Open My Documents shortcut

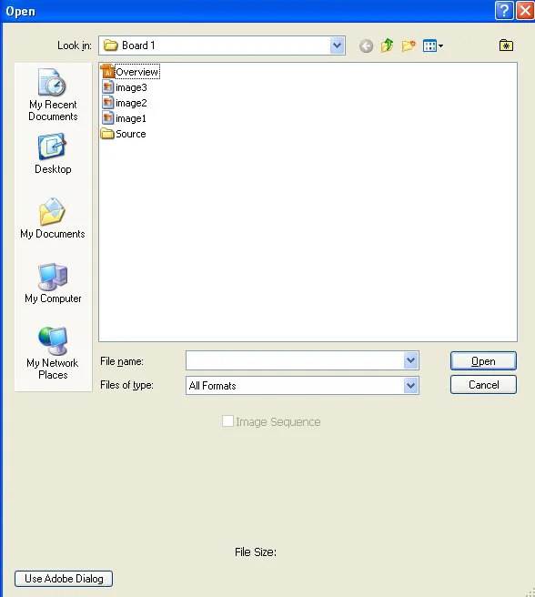click(x=53, y=218)
